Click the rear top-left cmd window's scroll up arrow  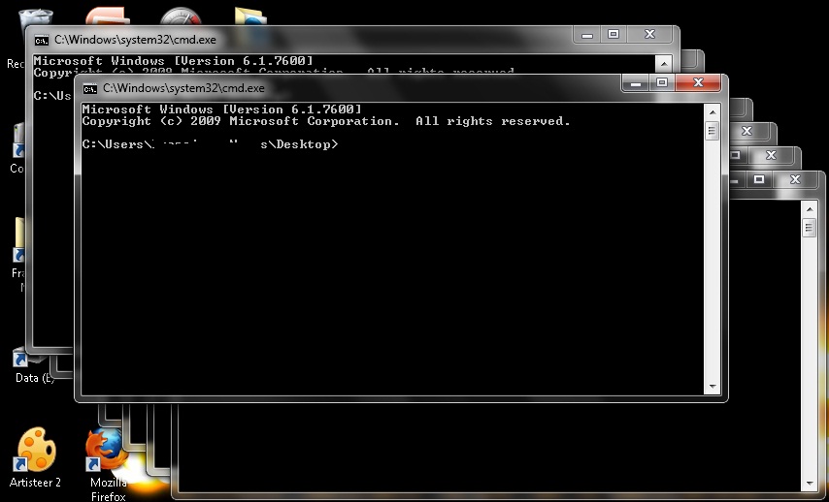(664, 64)
